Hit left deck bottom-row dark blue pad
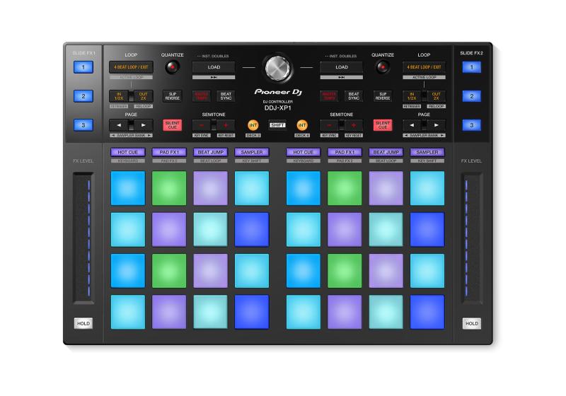The height and width of the screenshot is (396, 566). (252, 312)
